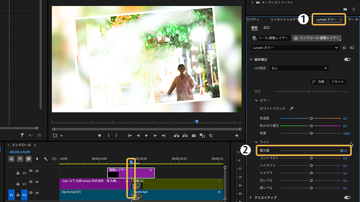This screenshot has width=360, height=202.
Task: Click the white balance eyedropper
Action: pos(291,108)
